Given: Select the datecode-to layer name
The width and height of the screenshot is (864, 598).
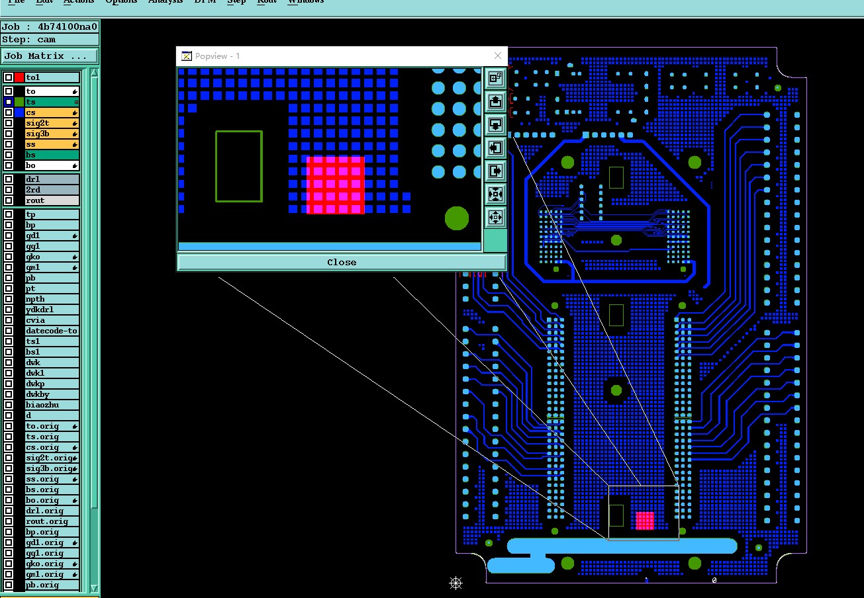Looking at the screenshot, I should click(52, 331).
